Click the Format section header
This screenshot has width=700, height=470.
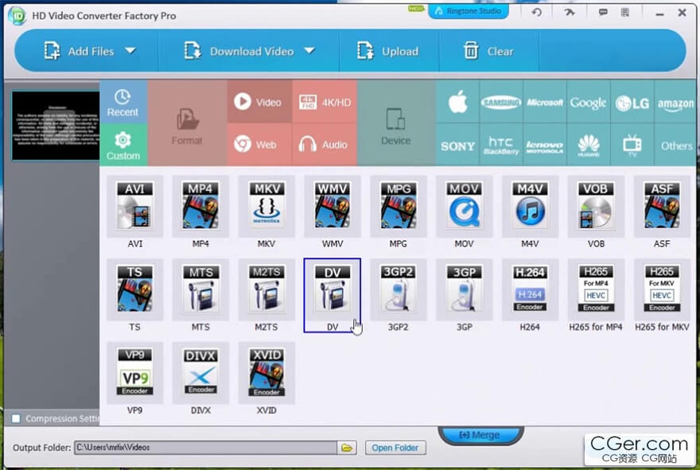187,123
